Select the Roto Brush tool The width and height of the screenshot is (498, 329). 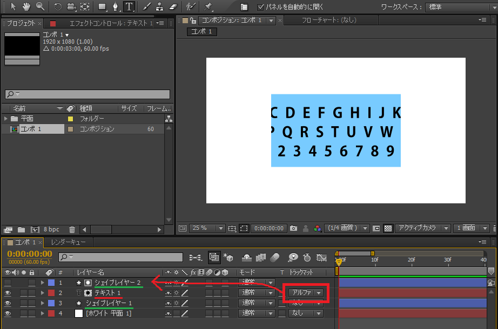click(x=191, y=6)
